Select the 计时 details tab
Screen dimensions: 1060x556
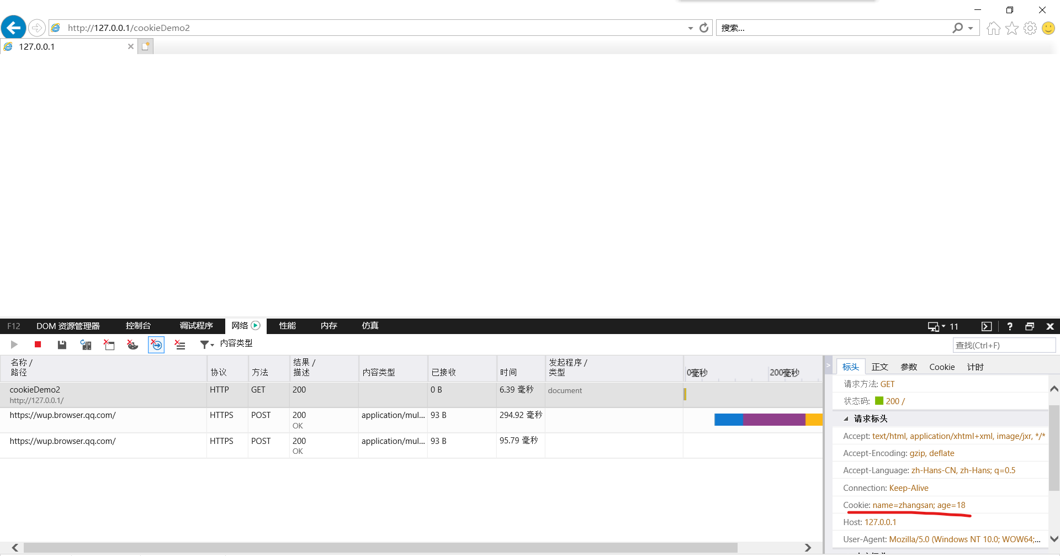click(x=975, y=367)
